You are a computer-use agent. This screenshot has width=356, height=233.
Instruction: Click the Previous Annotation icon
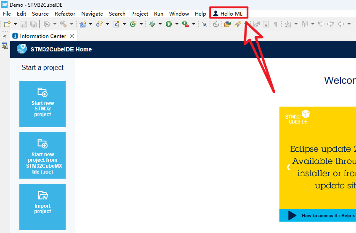305,24
